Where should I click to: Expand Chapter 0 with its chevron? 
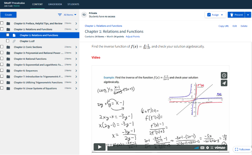(x=76, y=24)
